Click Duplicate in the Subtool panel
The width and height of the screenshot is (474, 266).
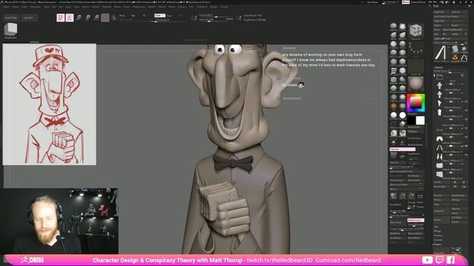[x=441, y=211]
